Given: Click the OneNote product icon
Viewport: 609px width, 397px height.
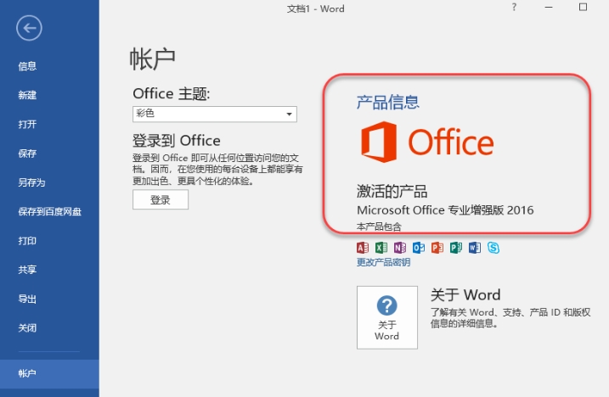Looking at the screenshot, I should coord(400,247).
